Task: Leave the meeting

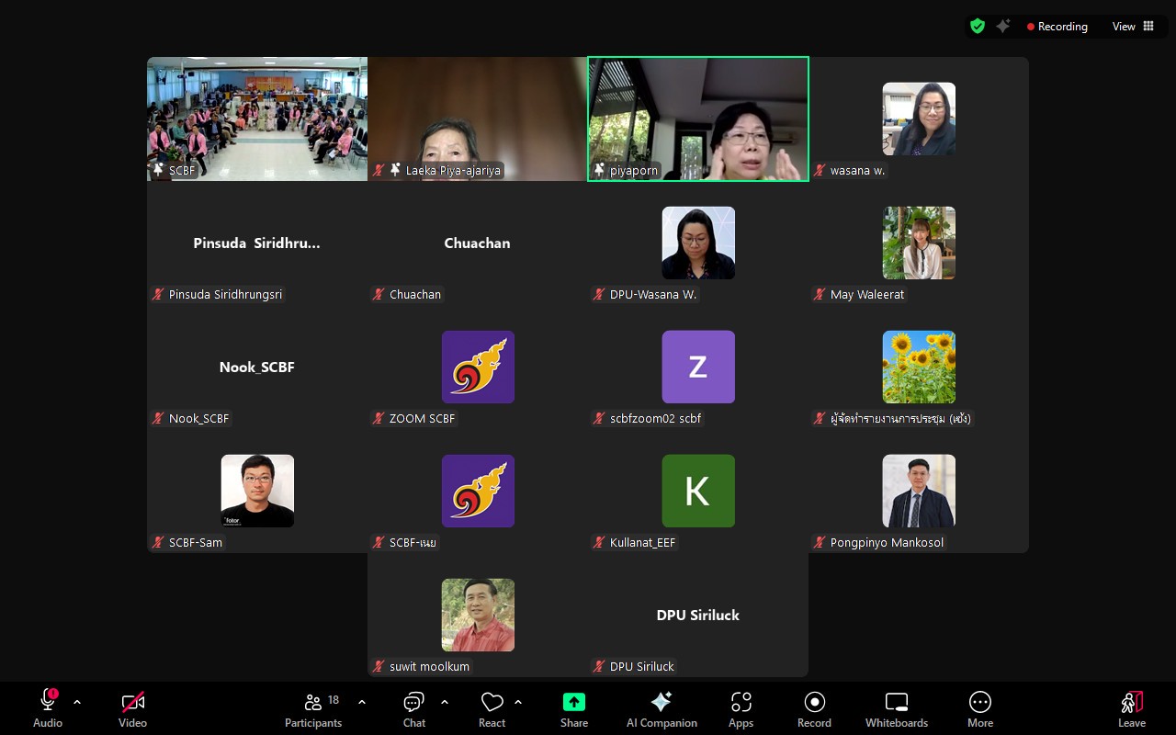Action: (1131, 708)
